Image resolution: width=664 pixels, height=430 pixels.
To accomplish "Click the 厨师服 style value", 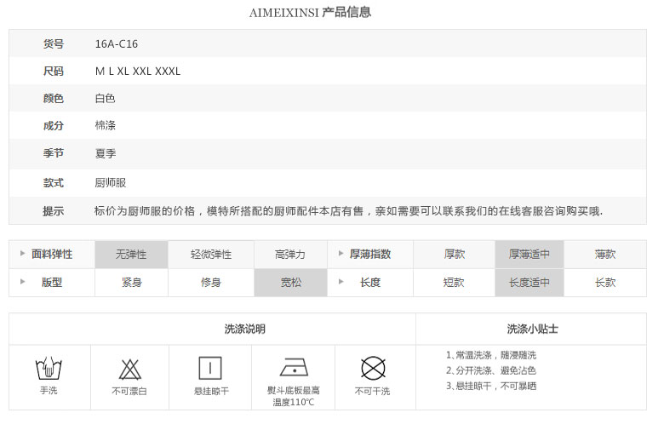I will click(111, 182).
